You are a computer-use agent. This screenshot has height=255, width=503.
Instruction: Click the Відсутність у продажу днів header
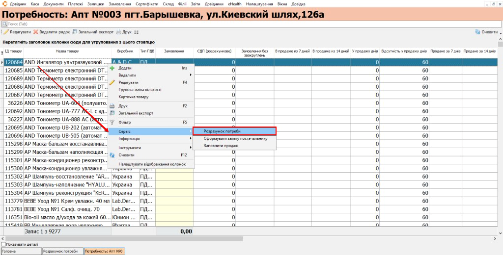coord(404,51)
